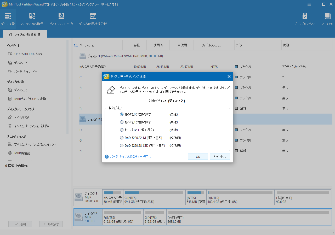Select the セクタを1で埋め尽くす option

122,122
